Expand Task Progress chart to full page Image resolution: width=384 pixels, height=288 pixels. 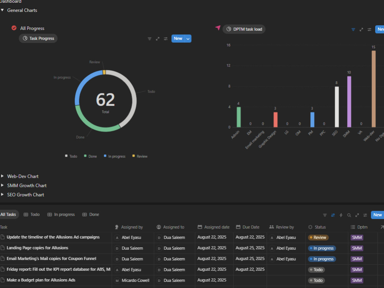click(158, 39)
